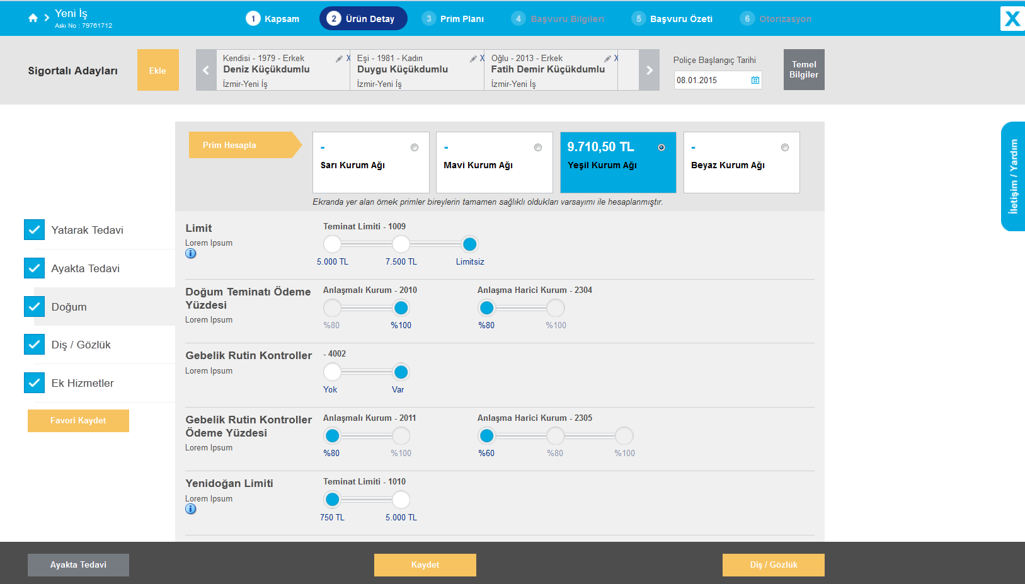The image size is (1025, 584).
Task: Go to the home page icon
Action: tap(33, 18)
